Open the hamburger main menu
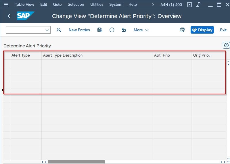The height and width of the screenshot is (164, 230). tap(6, 5)
